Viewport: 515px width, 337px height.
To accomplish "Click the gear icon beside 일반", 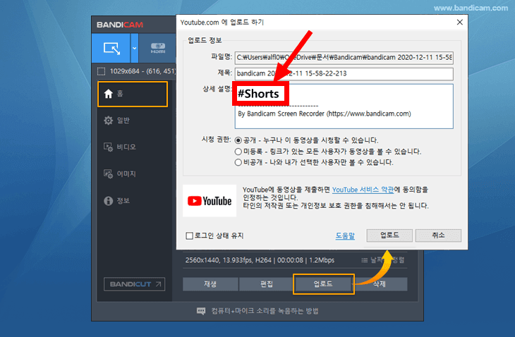I will coord(109,121).
